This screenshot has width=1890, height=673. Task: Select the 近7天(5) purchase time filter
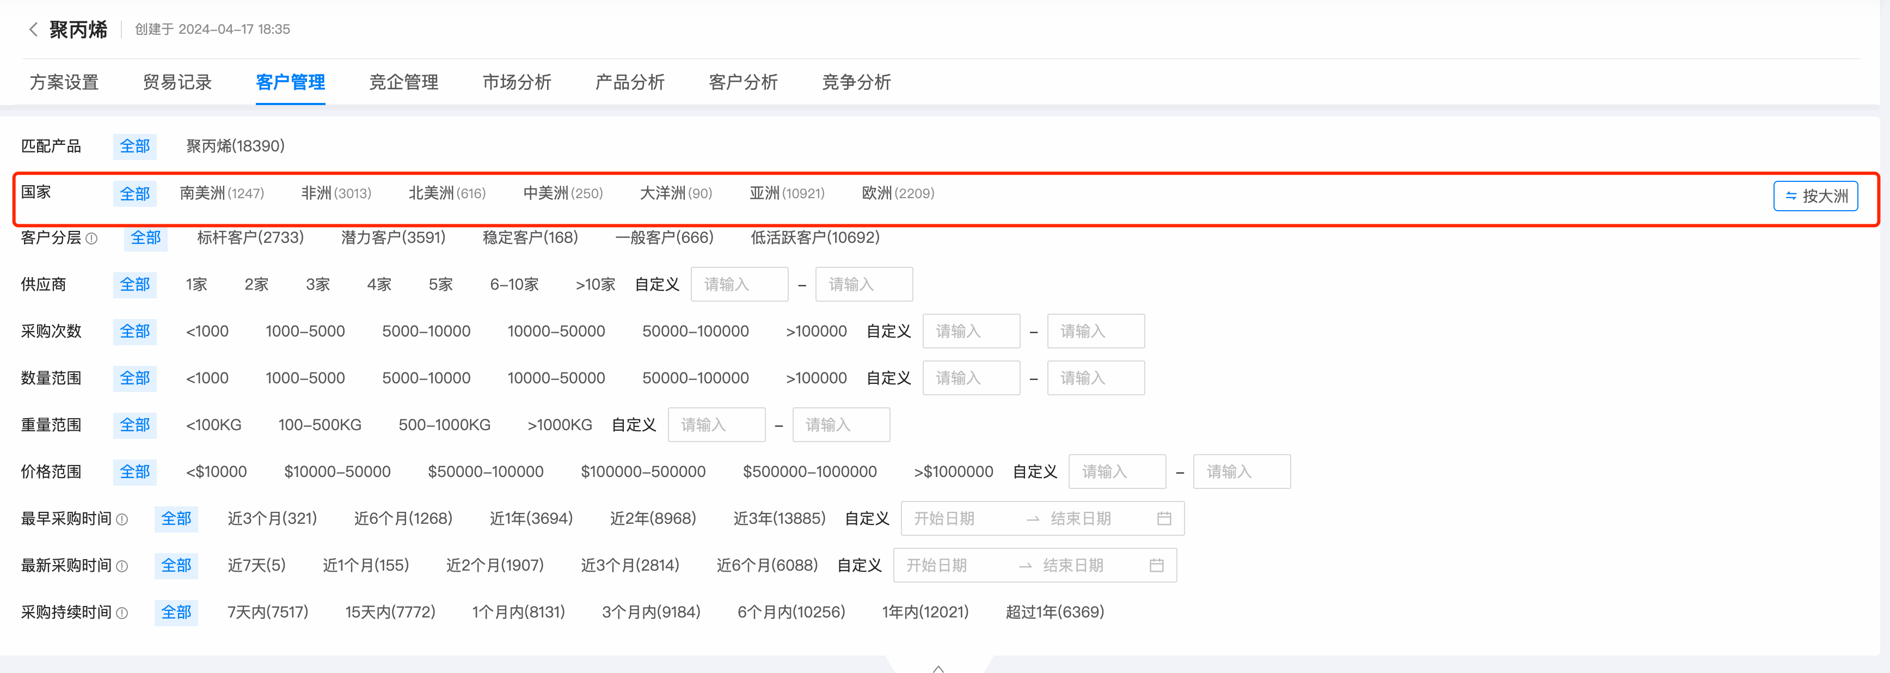tap(256, 565)
